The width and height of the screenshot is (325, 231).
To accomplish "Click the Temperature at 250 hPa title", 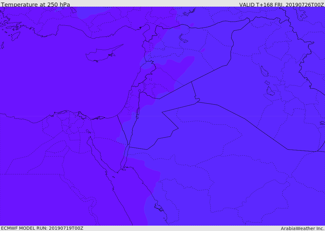I will [36, 4].
